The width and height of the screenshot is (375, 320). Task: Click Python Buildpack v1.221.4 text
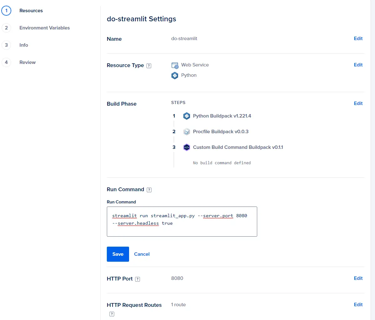(x=222, y=116)
